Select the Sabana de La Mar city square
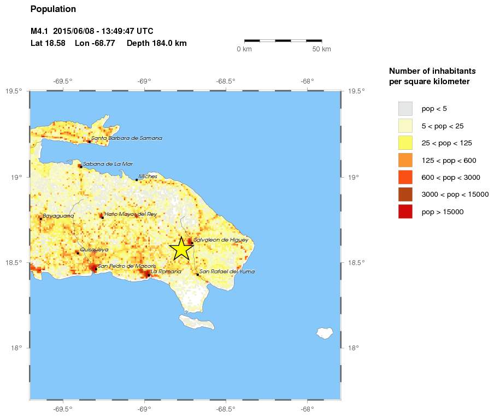Viewport: 494px width, 417px height. point(81,167)
